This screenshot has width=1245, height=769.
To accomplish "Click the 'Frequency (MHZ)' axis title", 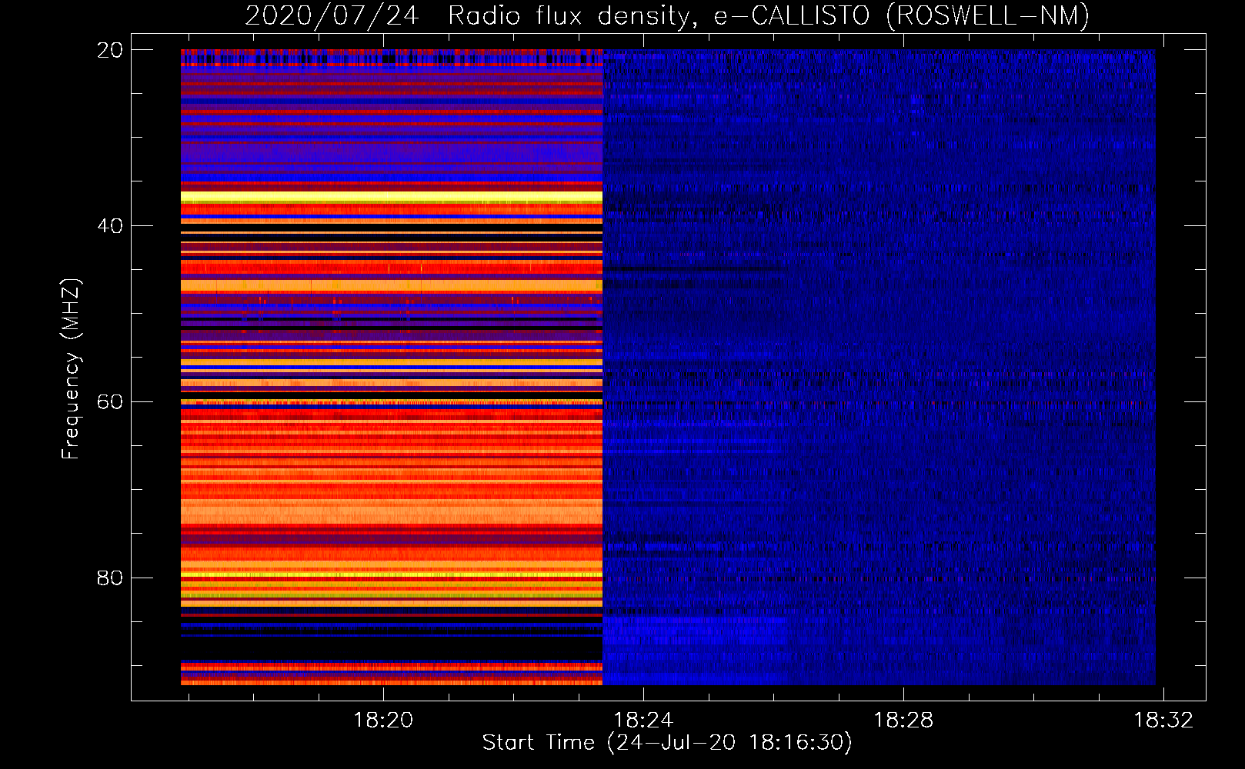I will pyautogui.click(x=71, y=369).
